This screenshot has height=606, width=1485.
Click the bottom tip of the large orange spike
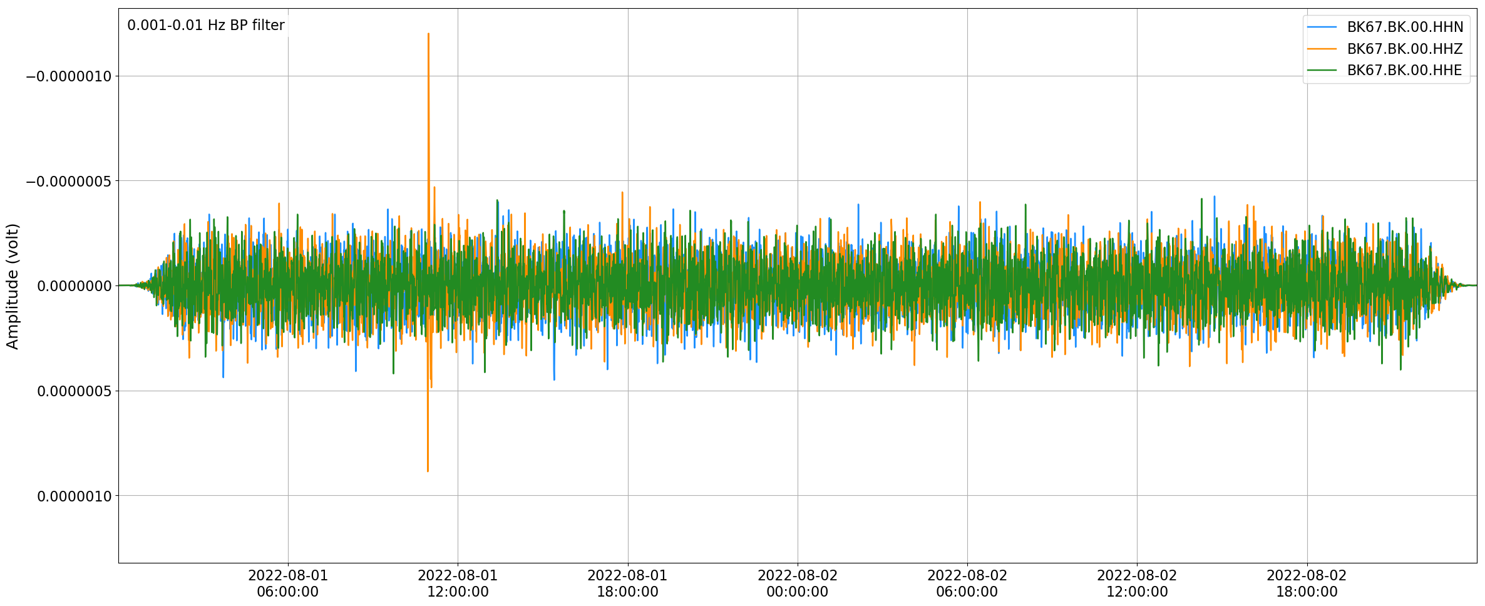428,471
